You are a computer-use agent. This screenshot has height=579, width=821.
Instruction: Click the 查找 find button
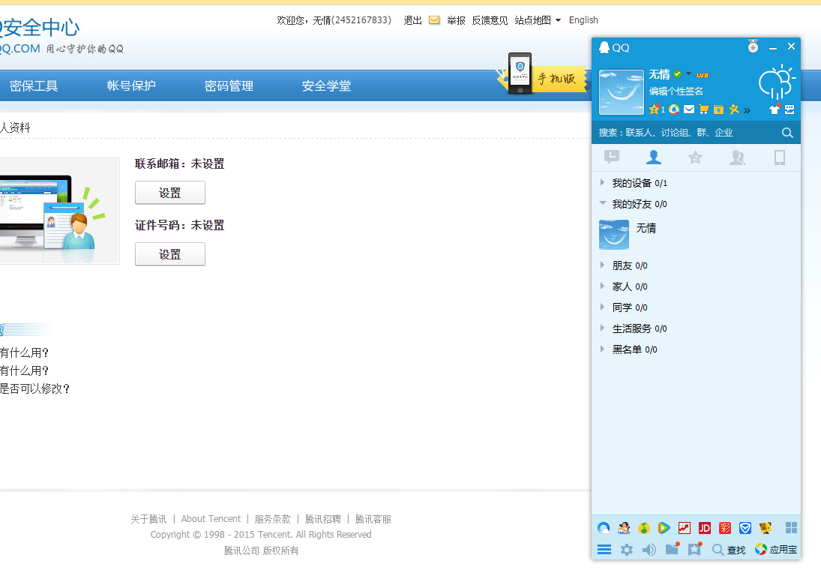[x=729, y=550]
